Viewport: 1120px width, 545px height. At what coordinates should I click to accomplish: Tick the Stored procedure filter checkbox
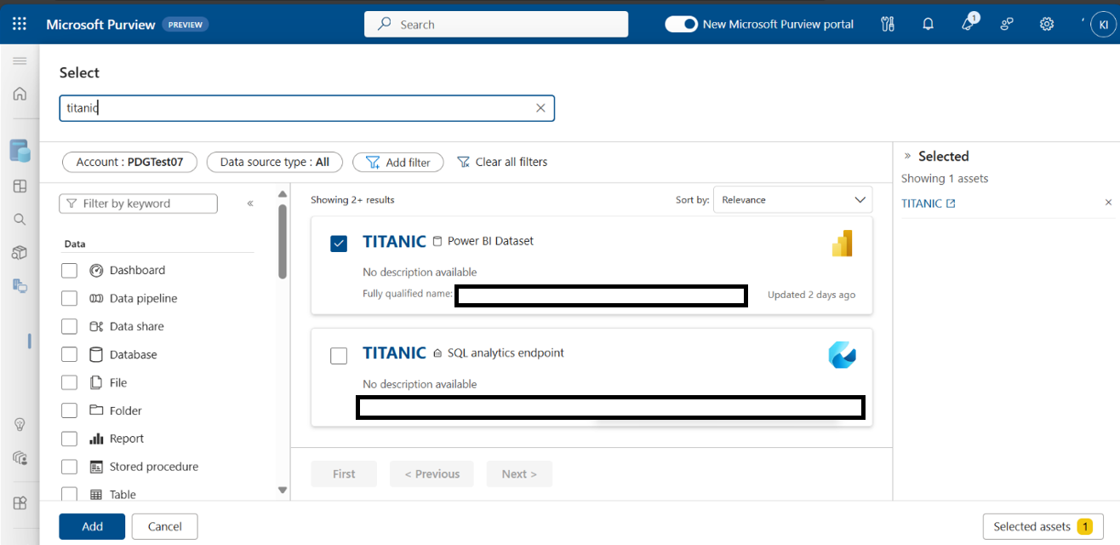coord(70,468)
